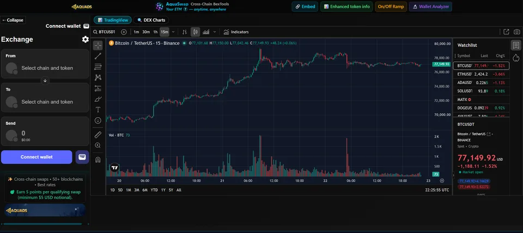
Task: Click wallet card icon beside Connect wallet header
Action: [x=86, y=26]
